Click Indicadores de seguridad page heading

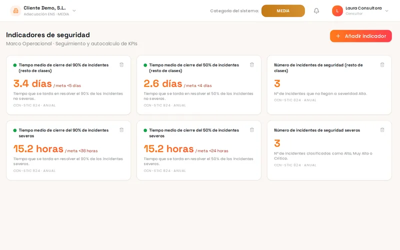point(48,35)
